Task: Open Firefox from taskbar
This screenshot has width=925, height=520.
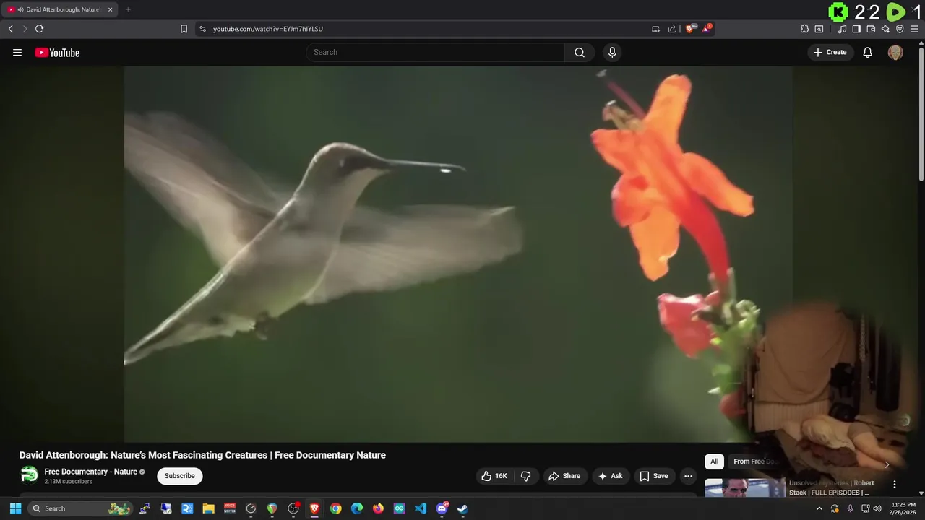Action: (378, 508)
